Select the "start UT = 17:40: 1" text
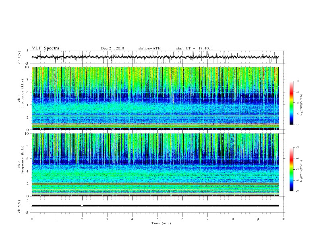The image size is (319, 246). coord(195,48)
